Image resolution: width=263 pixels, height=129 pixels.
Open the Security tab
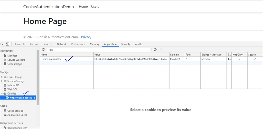coord(126,44)
